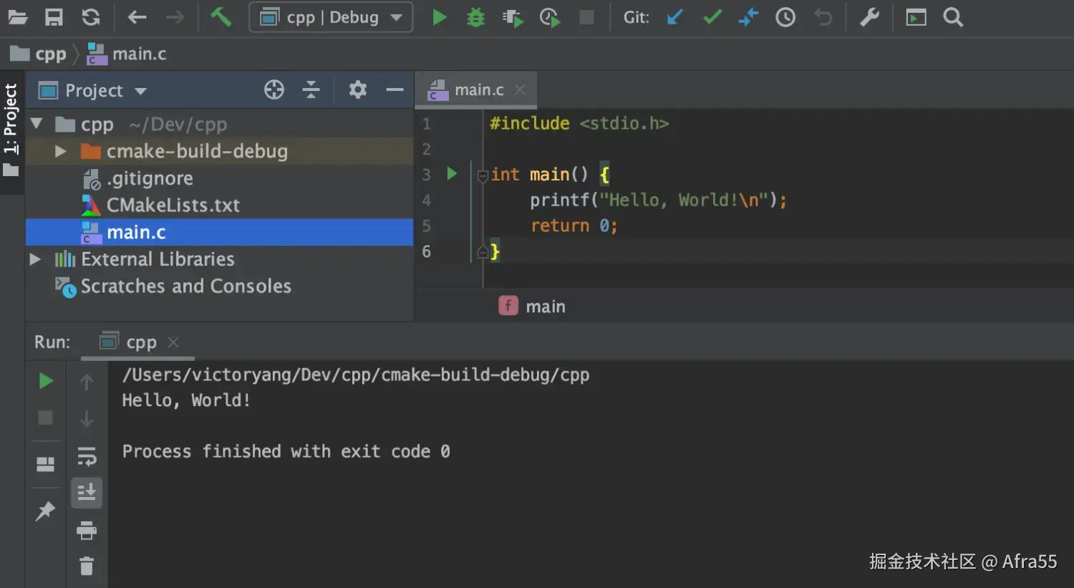Open Git compare with branch icon
The height and width of the screenshot is (588, 1074).
(x=748, y=17)
